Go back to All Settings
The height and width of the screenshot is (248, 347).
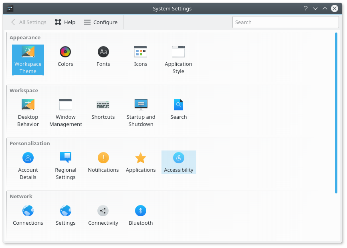(x=28, y=22)
